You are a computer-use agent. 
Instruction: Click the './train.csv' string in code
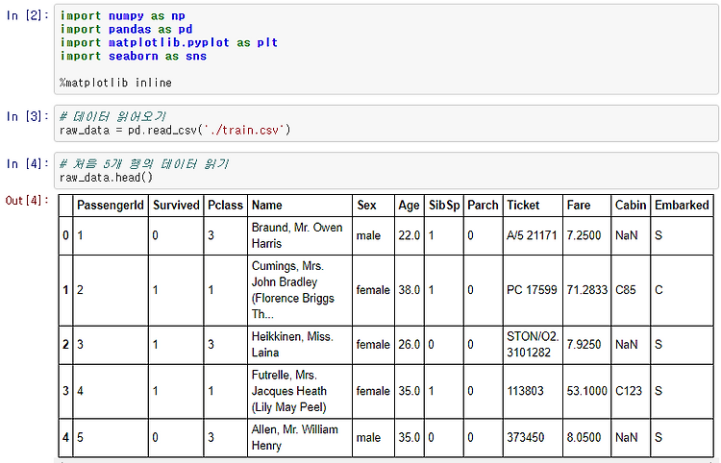246,130
